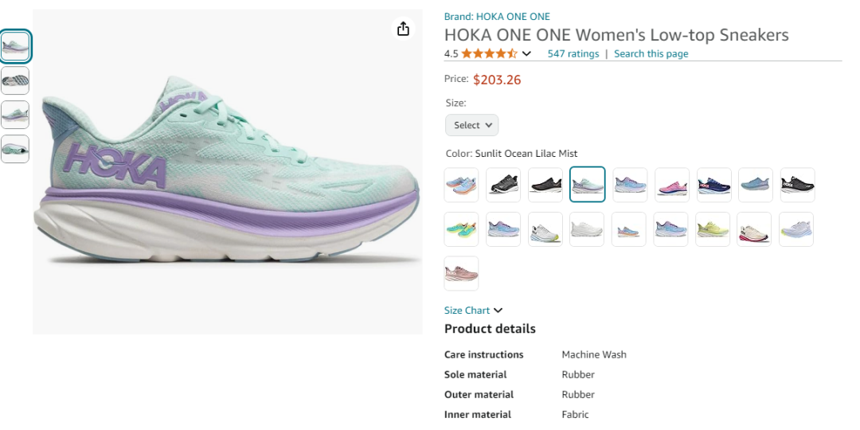Select the all-black shoe color swatch
This screenshot has width=860, height=430.
[545, 185]
